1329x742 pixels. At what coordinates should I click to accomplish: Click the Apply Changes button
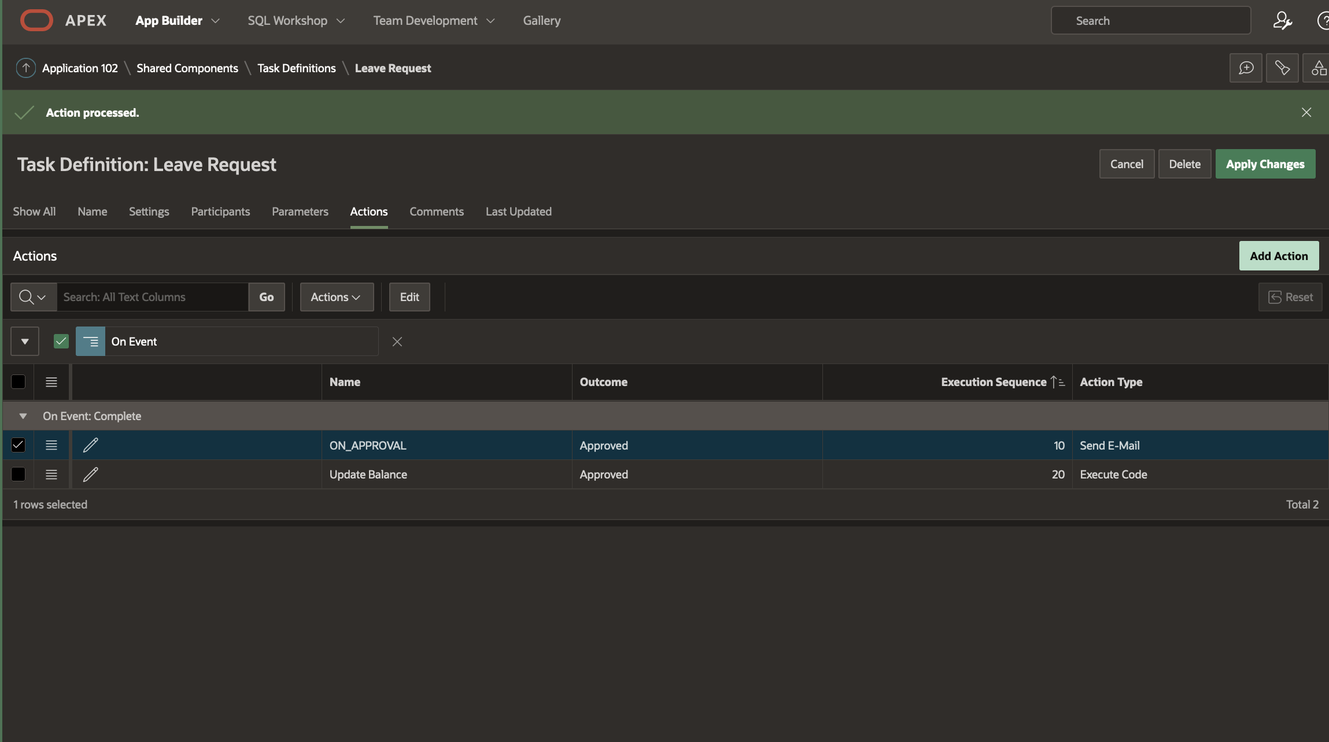pyautogui.click(x=1265, y=164)
